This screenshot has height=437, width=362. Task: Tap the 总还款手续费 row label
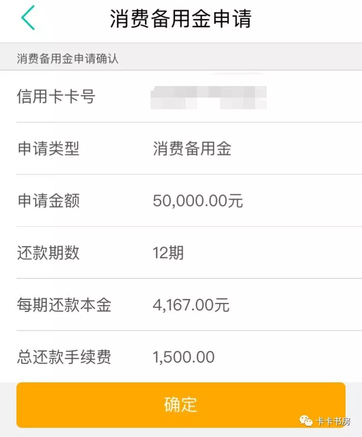(64, 357)
